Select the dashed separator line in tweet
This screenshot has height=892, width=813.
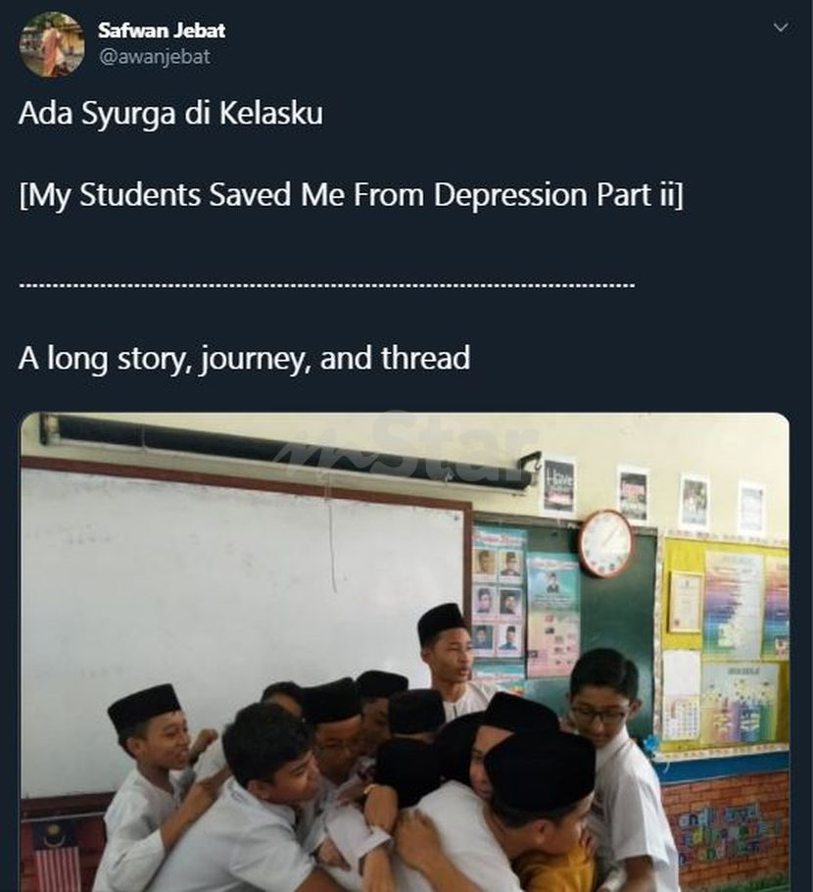327,284
